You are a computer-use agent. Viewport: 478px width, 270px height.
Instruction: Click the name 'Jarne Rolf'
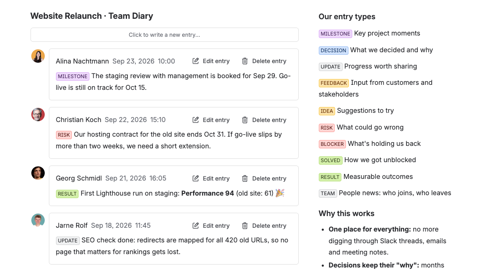pos(71,225)
